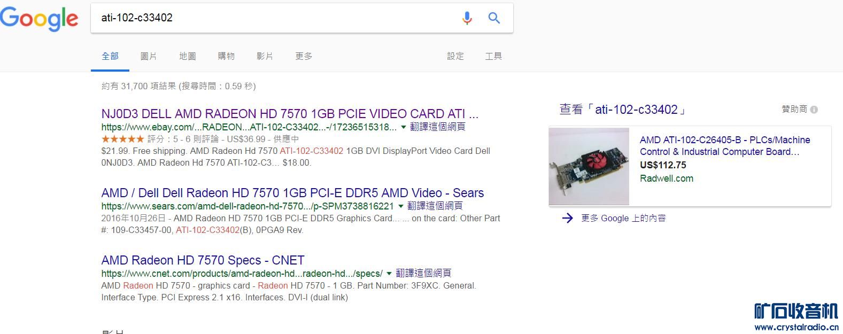Open the AMD Radeon HD 7570 Specs CNET result
The width and height of the screenshot is (843, 334).
(203, 260)
